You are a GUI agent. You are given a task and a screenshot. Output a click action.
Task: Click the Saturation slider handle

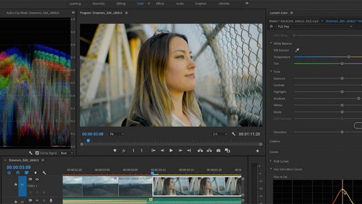(342, 132)
